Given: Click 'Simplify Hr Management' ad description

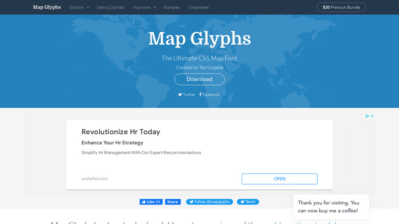Looking at the screenshot, I should (141, 152).
